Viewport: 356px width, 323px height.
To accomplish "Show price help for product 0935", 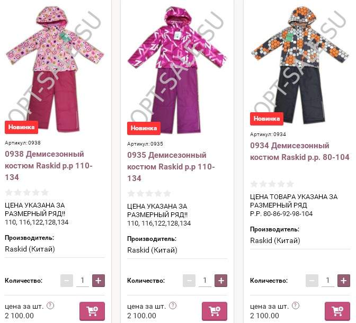I will (173, 306).
